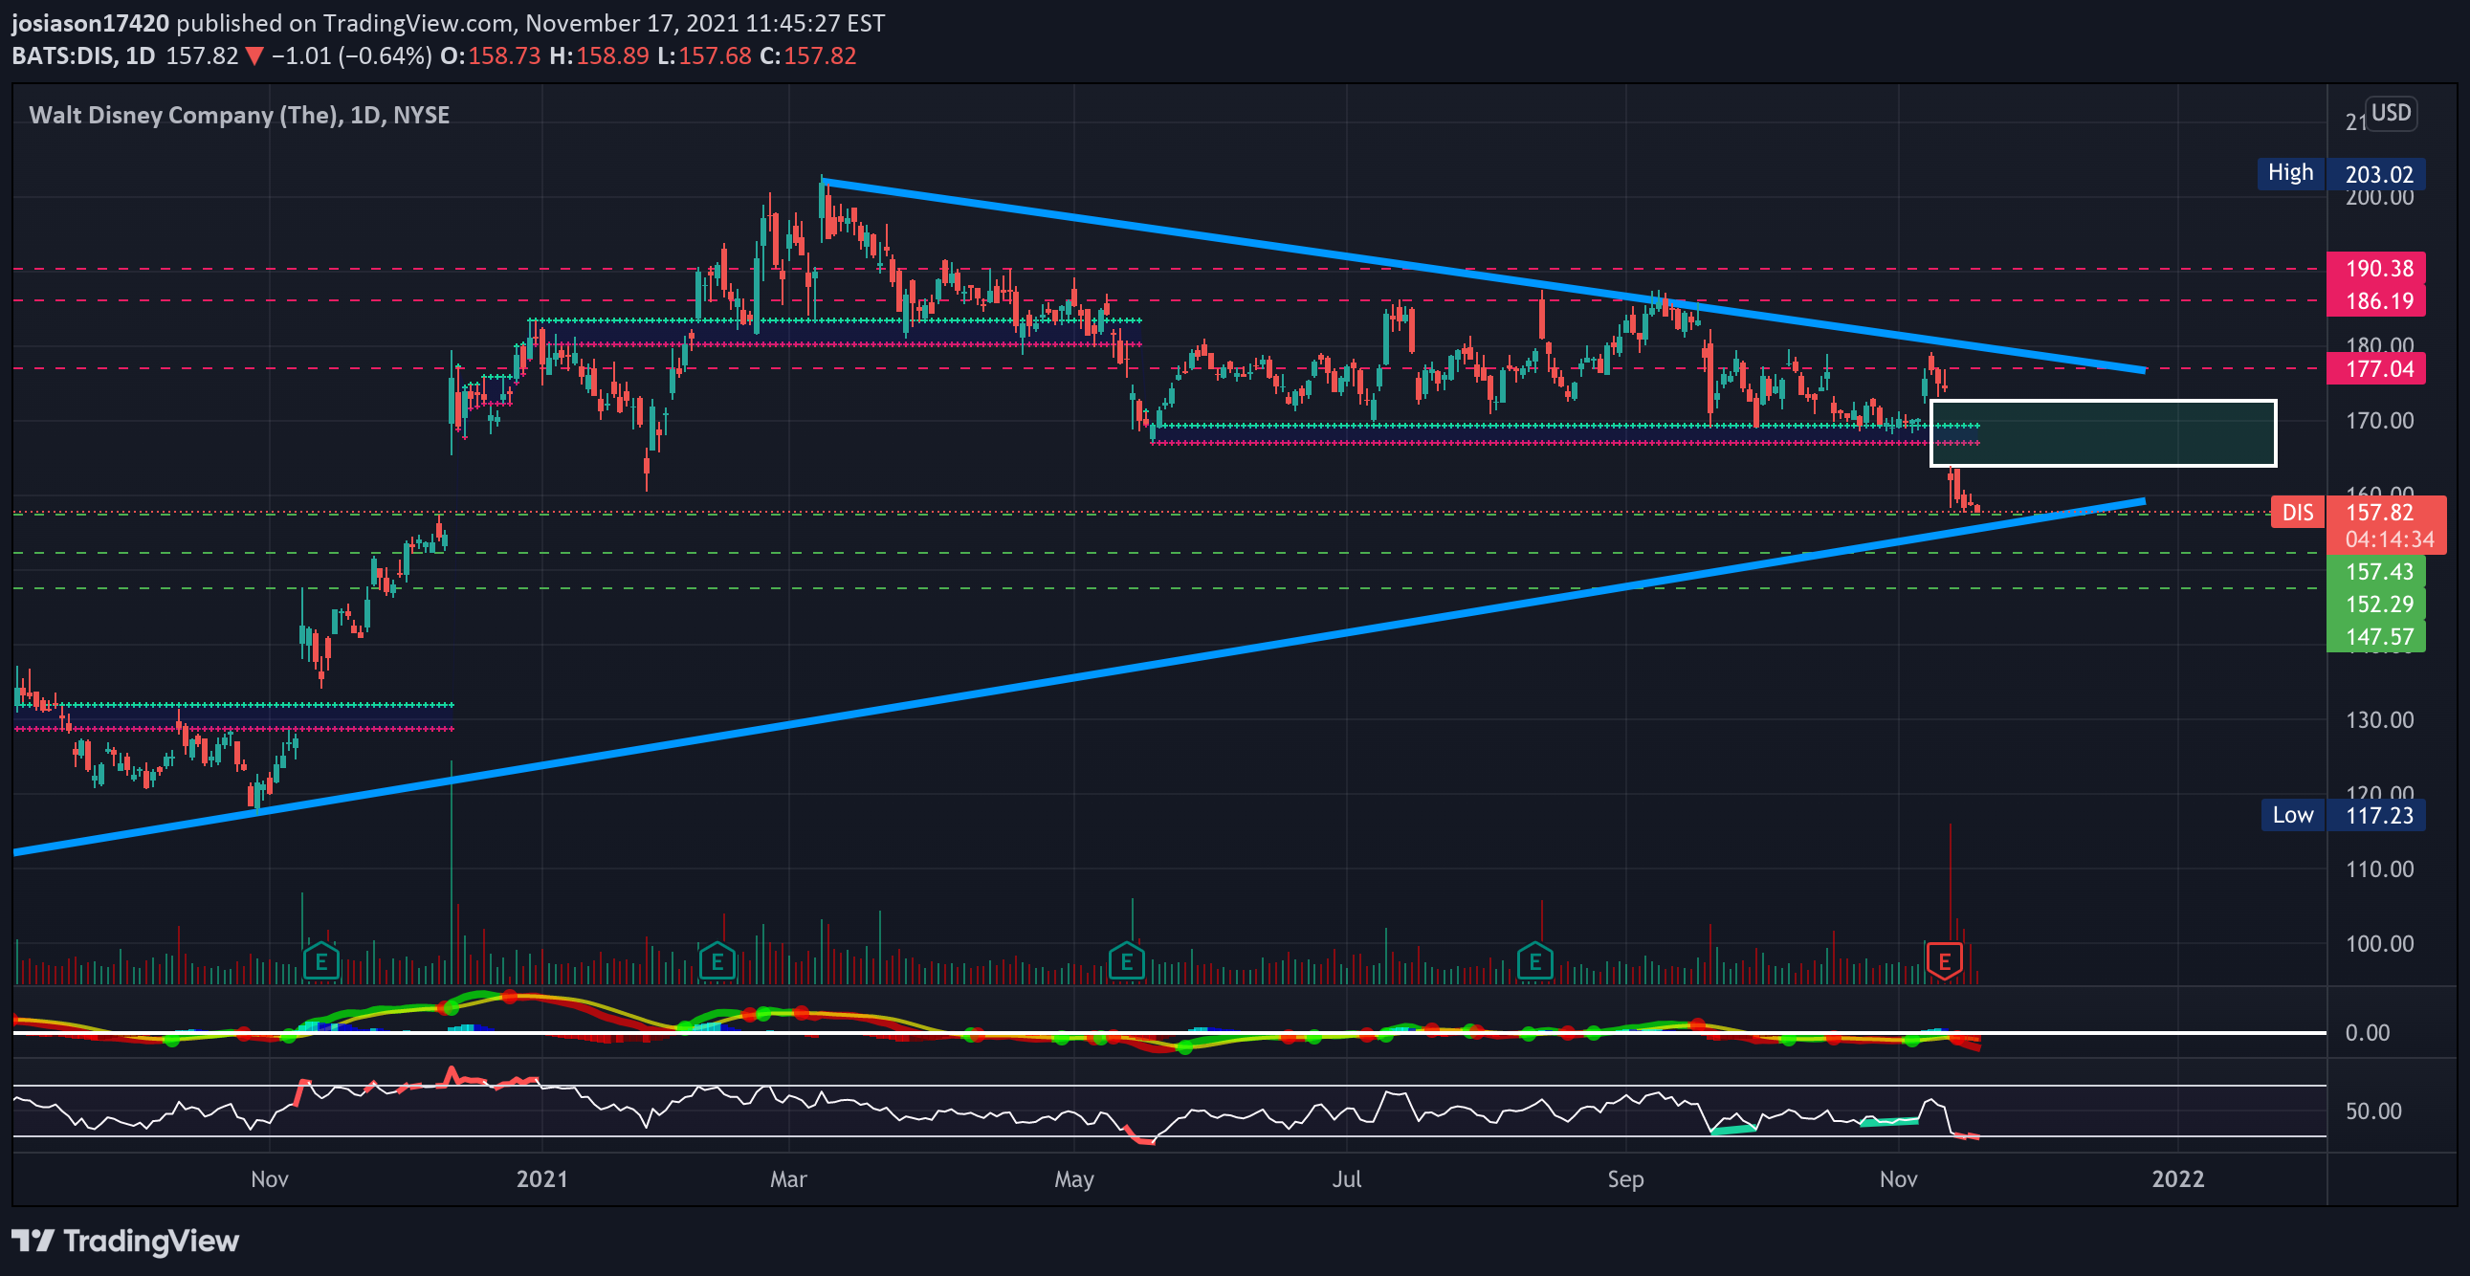Click the josiason17420 author name
This screenshot has width=2470, height=1276.
point(90,23)
